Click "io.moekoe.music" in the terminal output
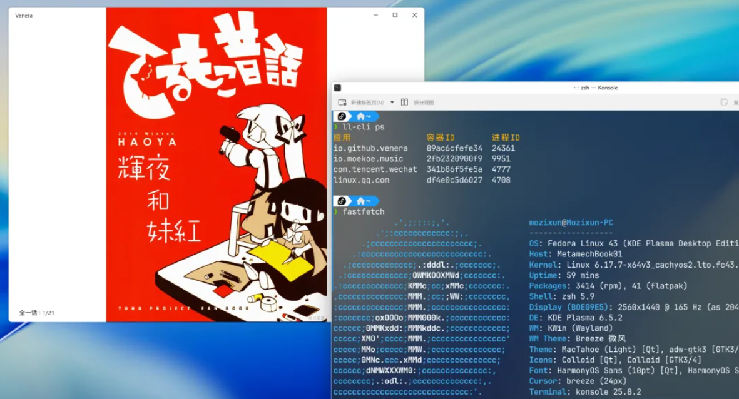The width and height of the screenshot is (739, 399). point(368,159)
